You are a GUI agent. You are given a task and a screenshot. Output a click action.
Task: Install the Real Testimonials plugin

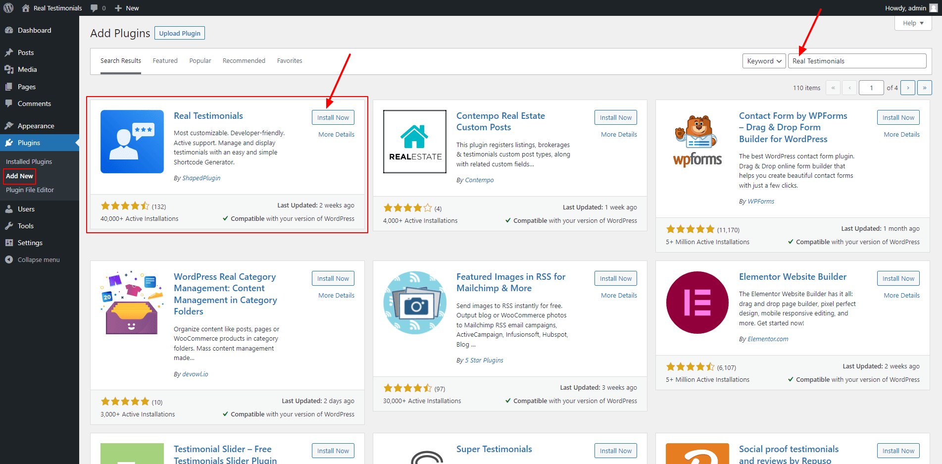point(333,117)
